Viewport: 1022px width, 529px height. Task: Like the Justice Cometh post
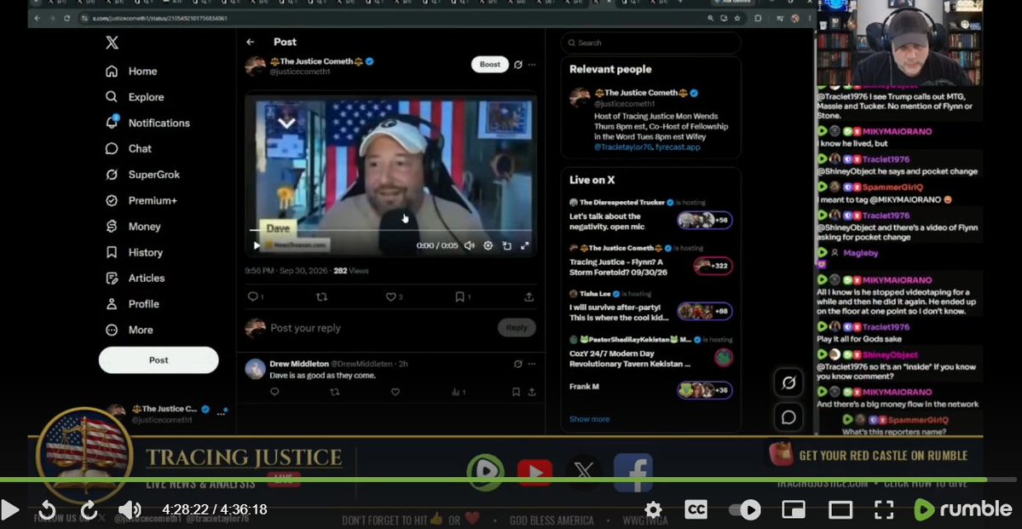(390, 297)
